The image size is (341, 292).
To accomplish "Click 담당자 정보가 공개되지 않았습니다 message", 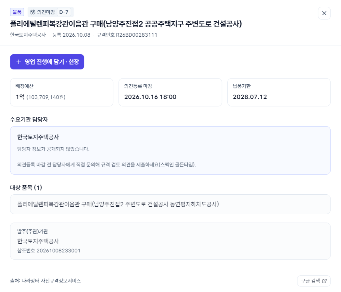I will tap(54, 149).
